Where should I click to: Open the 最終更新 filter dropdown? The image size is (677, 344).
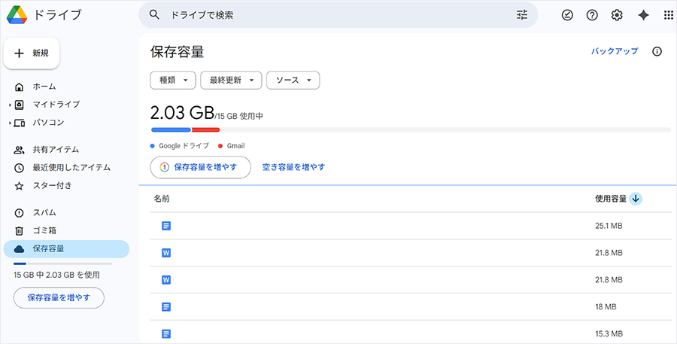coord(231,80)
